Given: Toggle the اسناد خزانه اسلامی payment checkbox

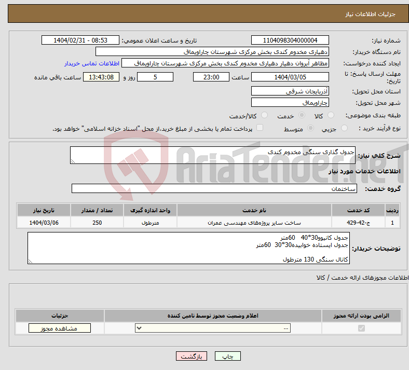Looking at the screenshot, I should click(x=260, y=128).
